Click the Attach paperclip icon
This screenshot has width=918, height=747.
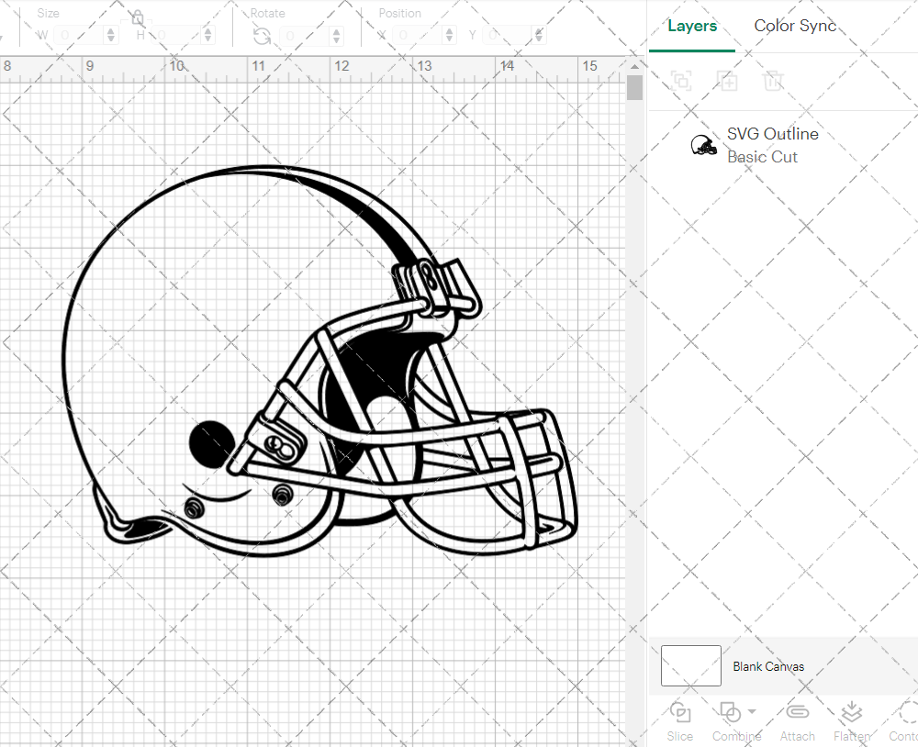[x=797, y=713]
